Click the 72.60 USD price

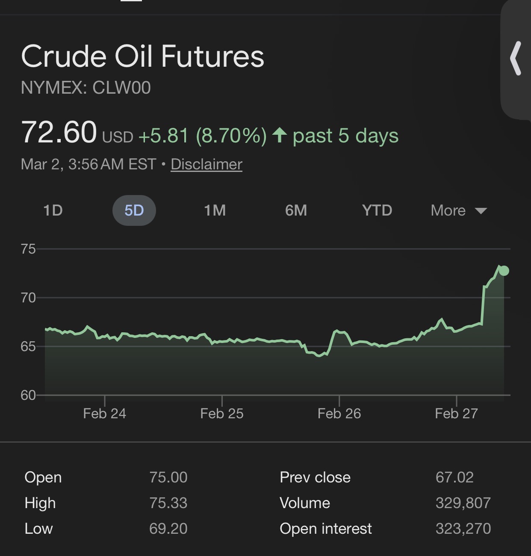coord(59,132)
